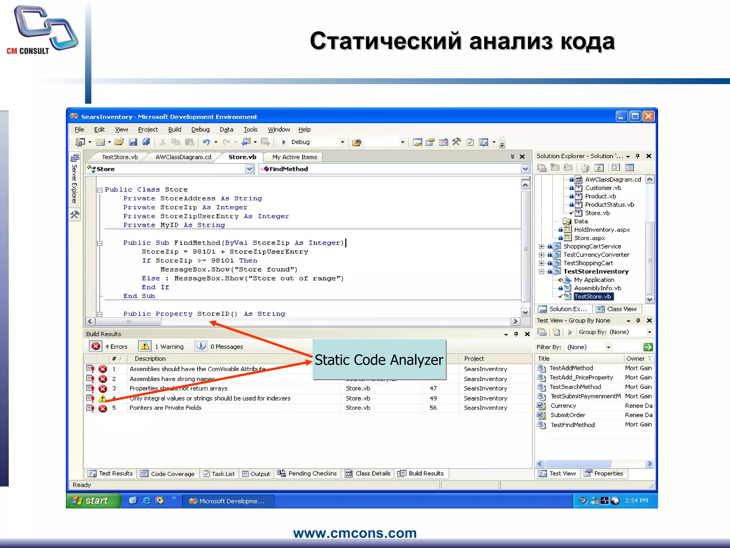The image size is (730, 548).
Task: Open the Group By (None) dropdown
Action: [649, 332]
